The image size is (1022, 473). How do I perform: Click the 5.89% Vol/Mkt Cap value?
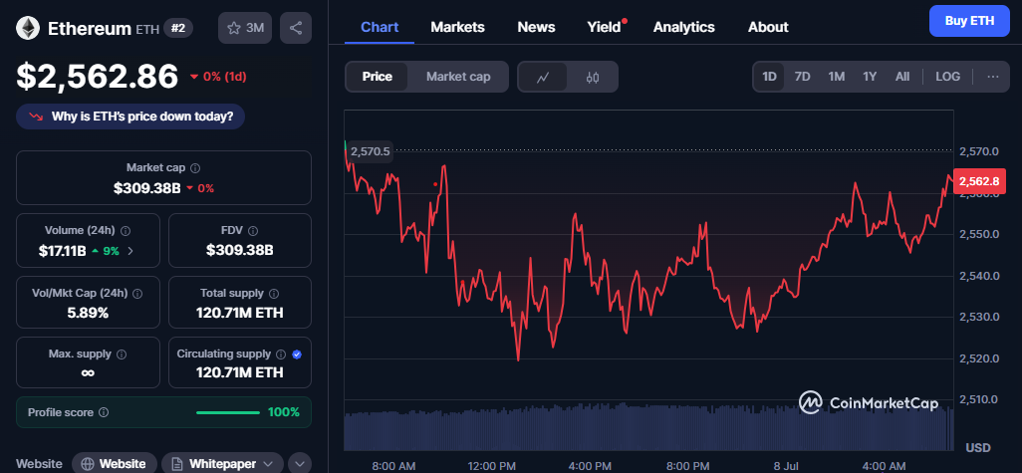(88, 313)
